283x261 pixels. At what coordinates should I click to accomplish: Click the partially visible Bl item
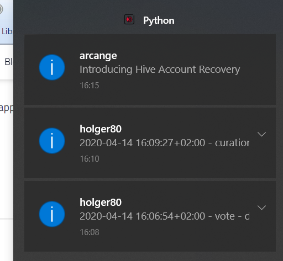(8, 62)
